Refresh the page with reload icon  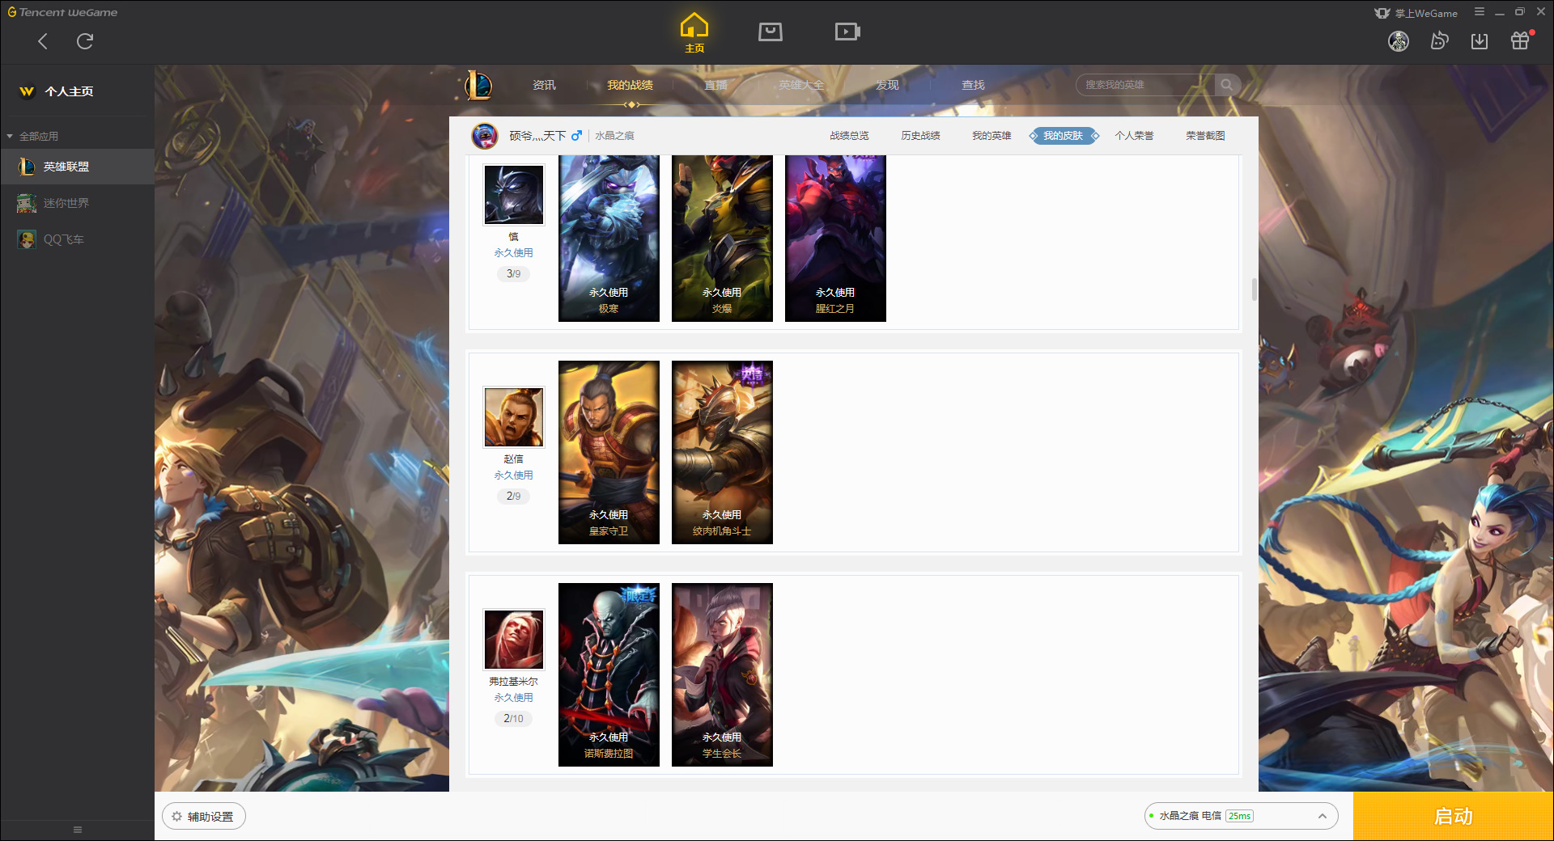pyautogui.click(x=85, y=41)
